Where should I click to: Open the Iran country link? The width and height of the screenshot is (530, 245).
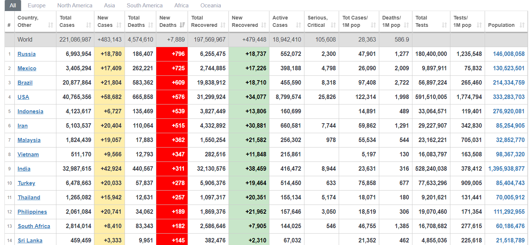[x=22, y=126]
